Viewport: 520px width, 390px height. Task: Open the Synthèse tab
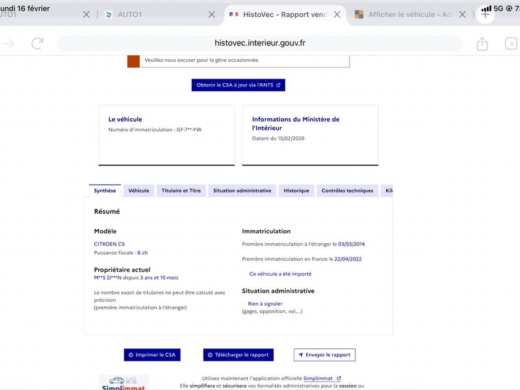pos(105,190)
